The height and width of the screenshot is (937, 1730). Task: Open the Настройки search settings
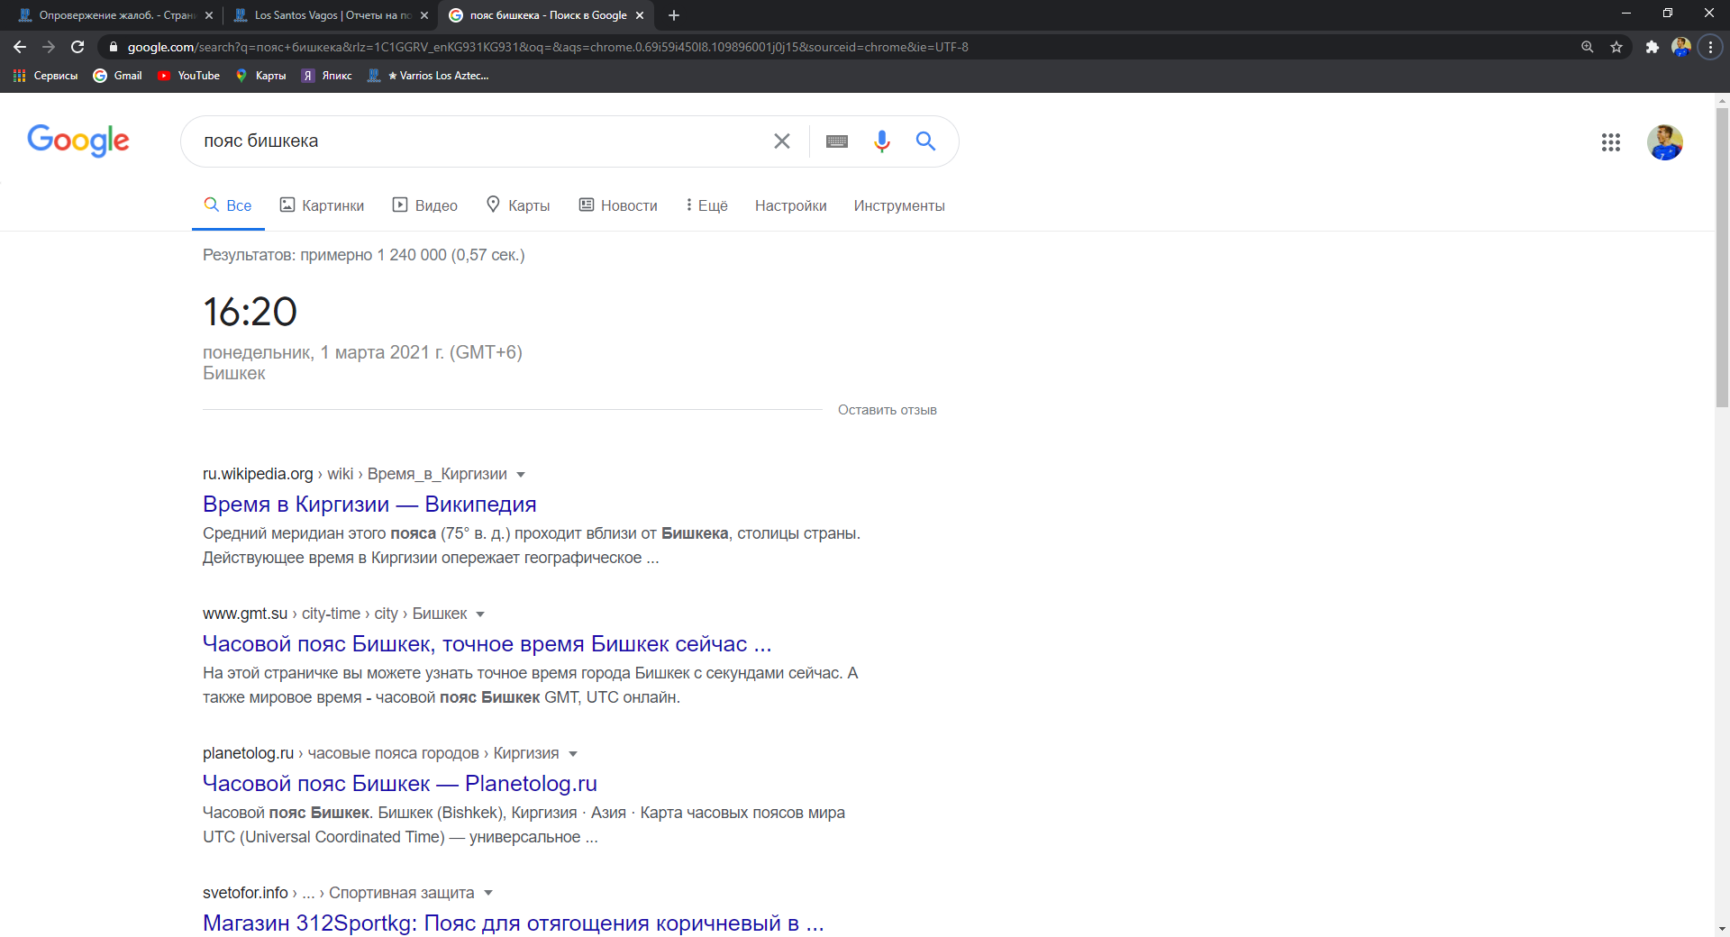pos(791,205)
